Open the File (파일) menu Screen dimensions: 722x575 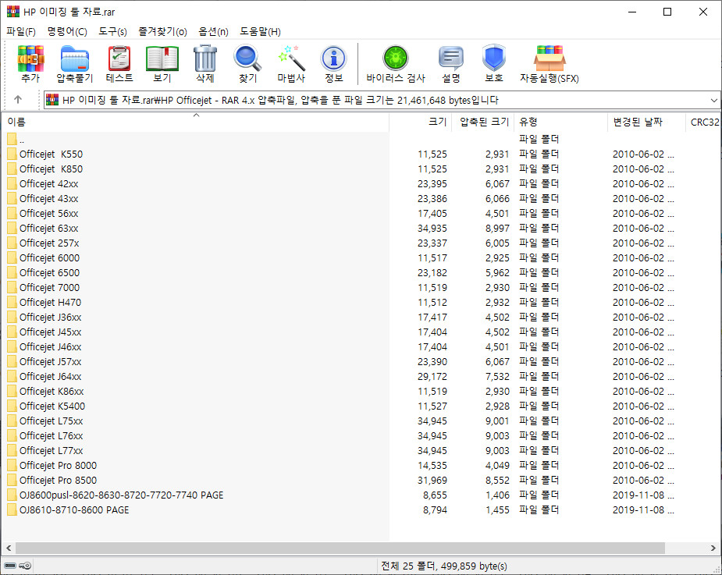[21, 31]
